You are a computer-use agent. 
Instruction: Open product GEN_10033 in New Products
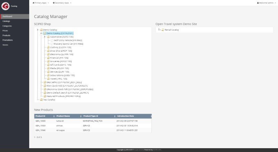pyautogui.click(x=40, y=126)
